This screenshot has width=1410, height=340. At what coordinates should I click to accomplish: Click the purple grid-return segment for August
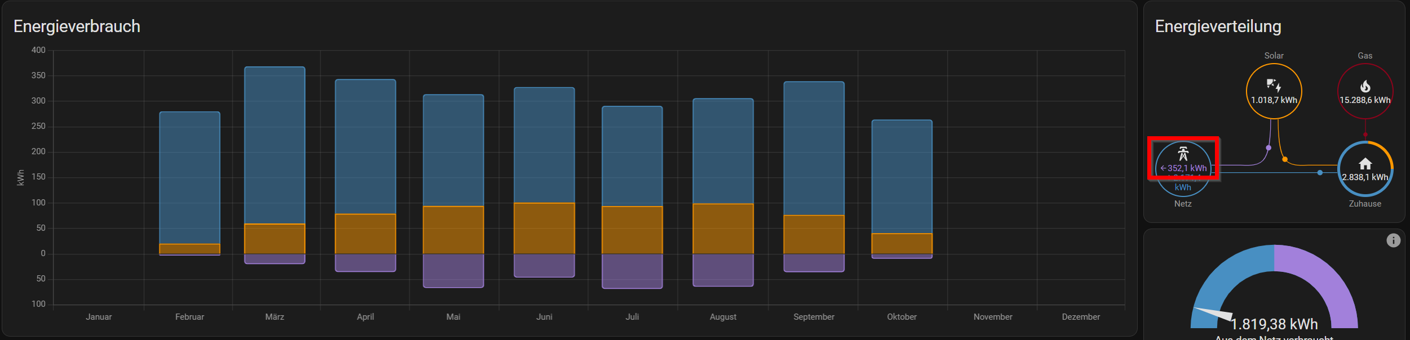(x=723, y=270)
